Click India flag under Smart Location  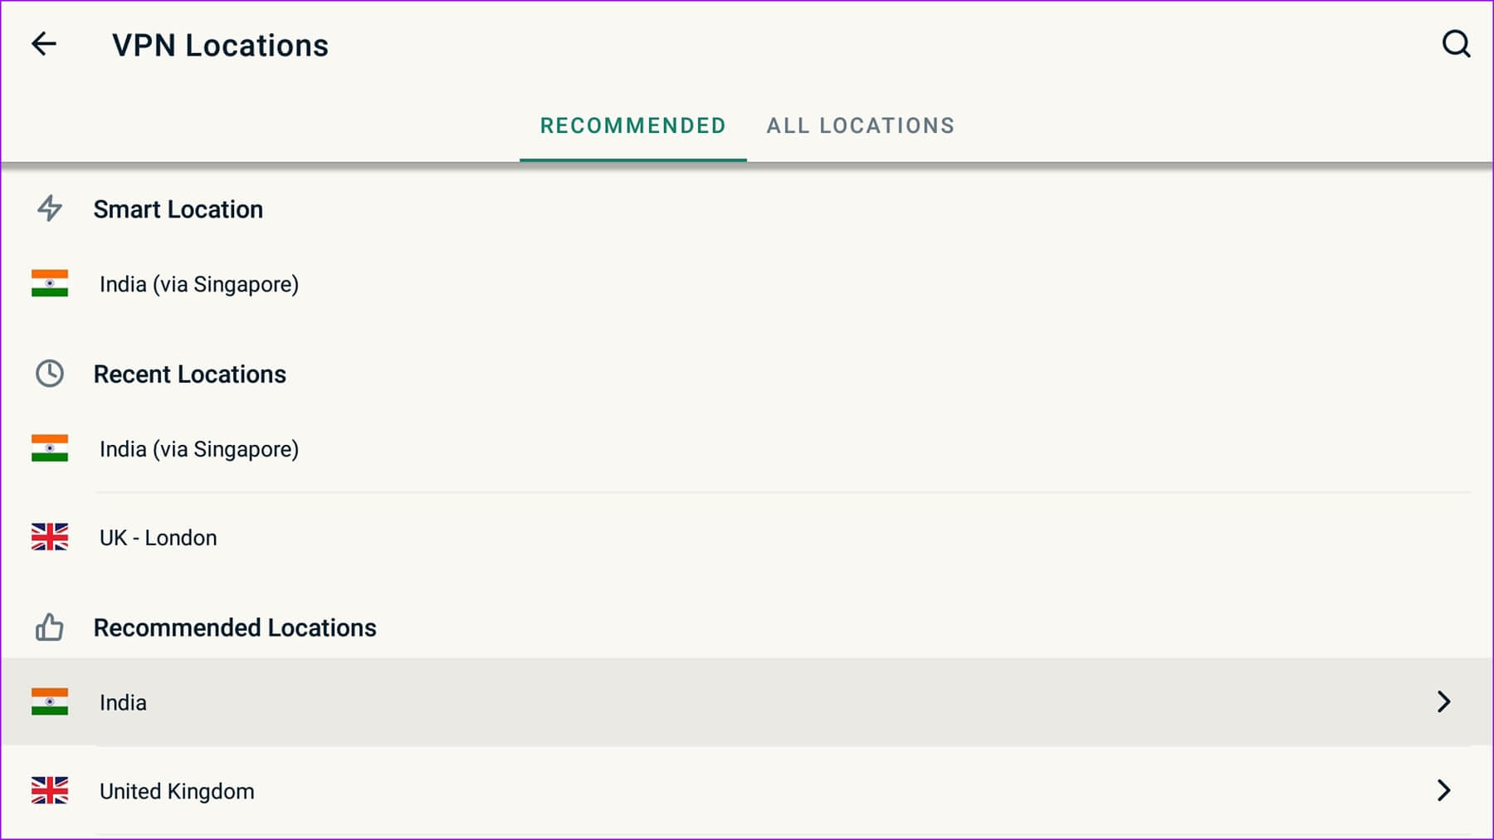pos(50,283)
